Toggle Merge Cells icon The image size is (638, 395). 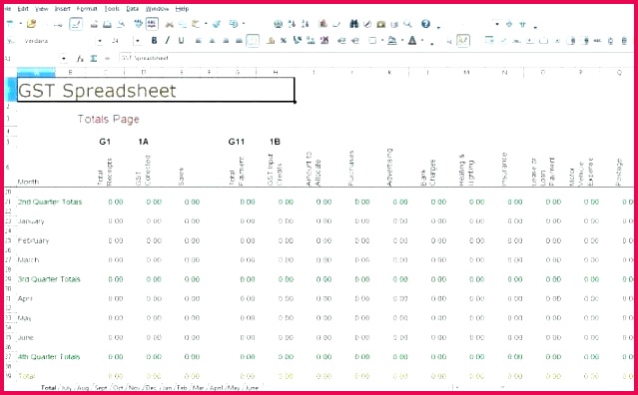253,41
